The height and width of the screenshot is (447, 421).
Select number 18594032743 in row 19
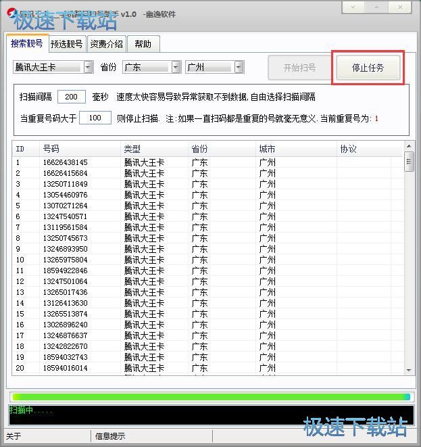coord(66,357)
